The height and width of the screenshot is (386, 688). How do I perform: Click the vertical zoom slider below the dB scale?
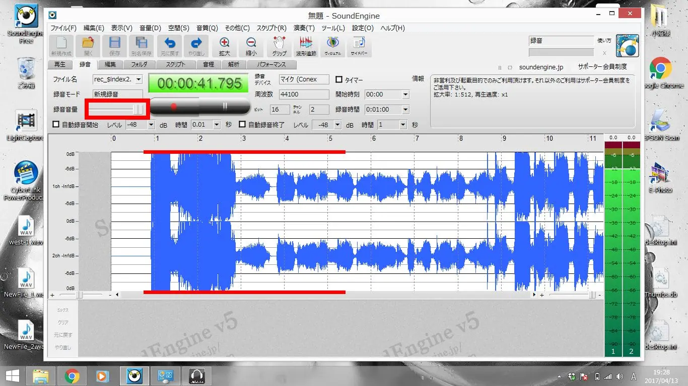[81, 295]
